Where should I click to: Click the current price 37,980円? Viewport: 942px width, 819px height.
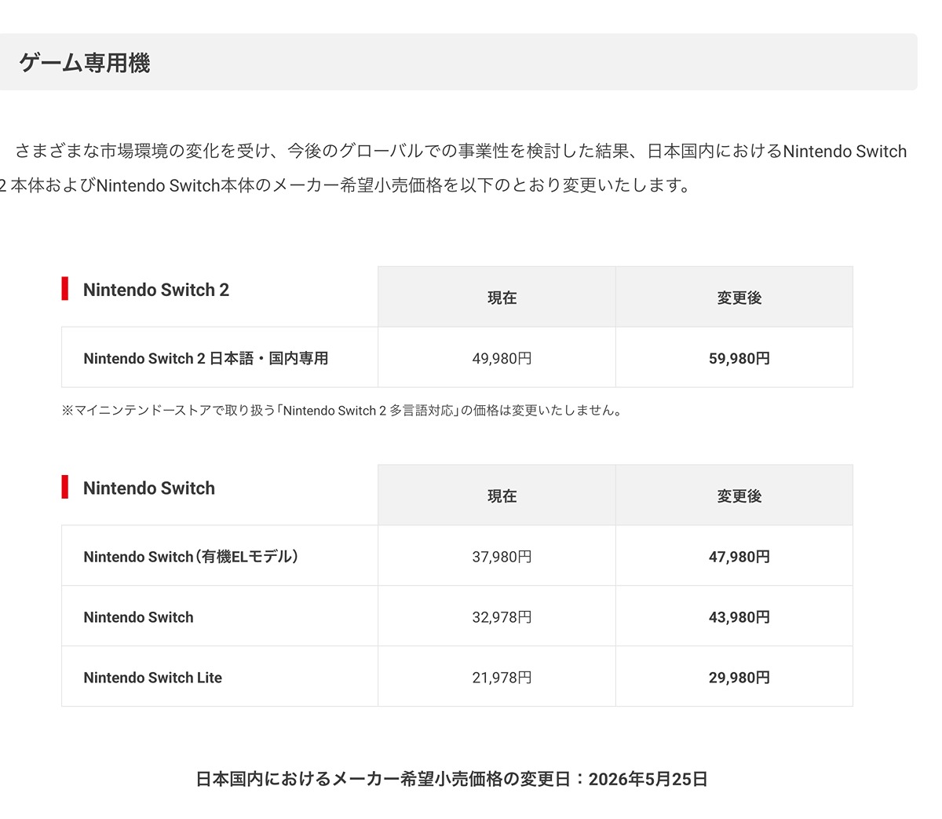(502, 557)
